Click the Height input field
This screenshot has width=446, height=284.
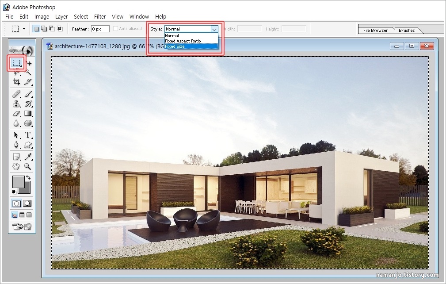tap(294, 29)
